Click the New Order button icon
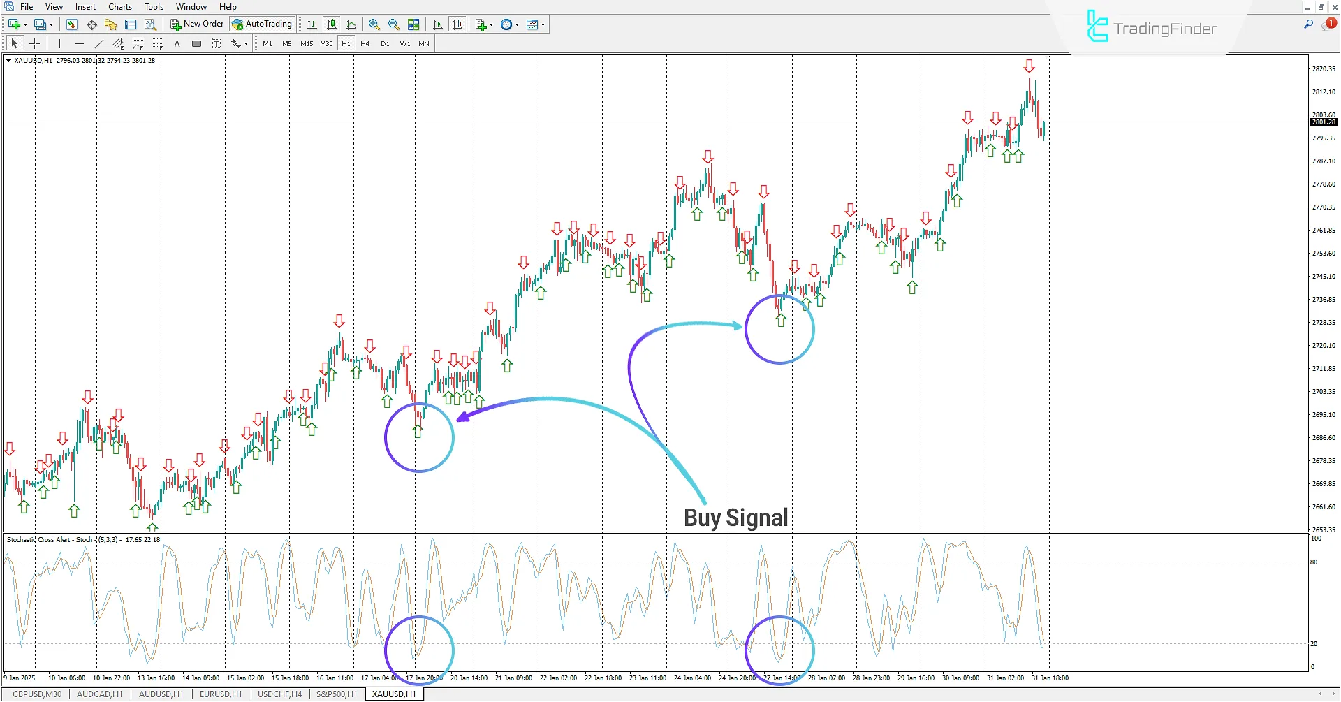Screen dimensions: 1341x702 point(175,24)
